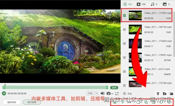
Task: Open thumbnail of Video_2511...173746.mp4
Action: coord(135,84)
